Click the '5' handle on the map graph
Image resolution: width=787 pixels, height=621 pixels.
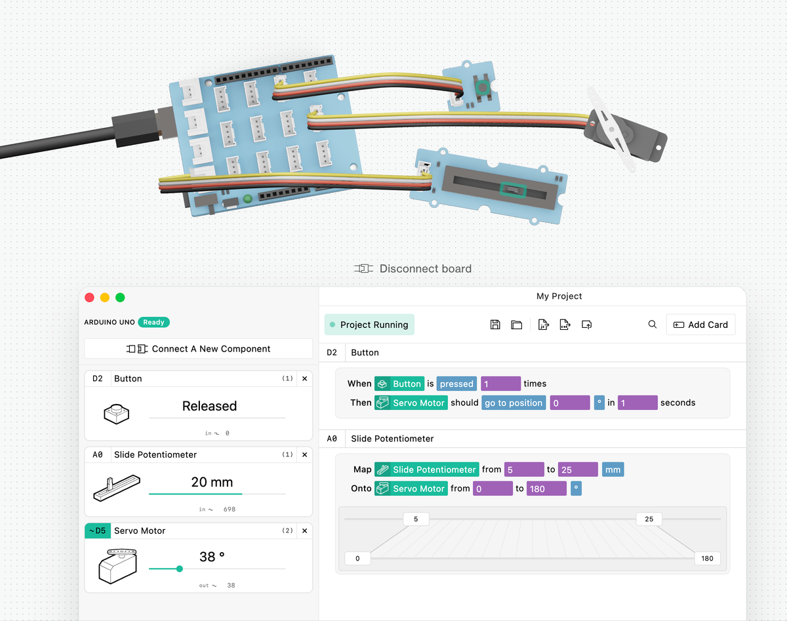(416, 519)
